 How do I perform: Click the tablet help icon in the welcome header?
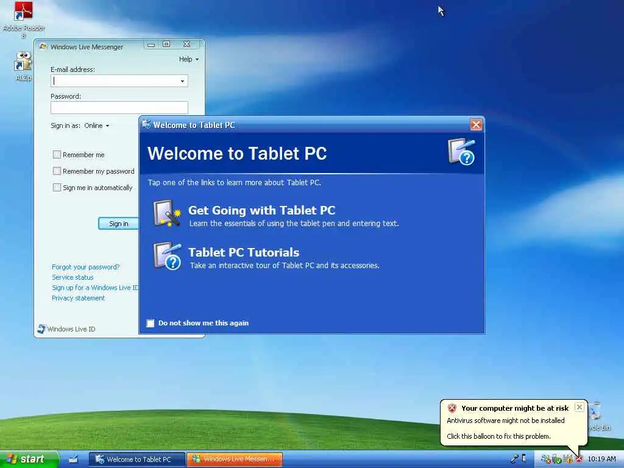click(x=461, y=151)
